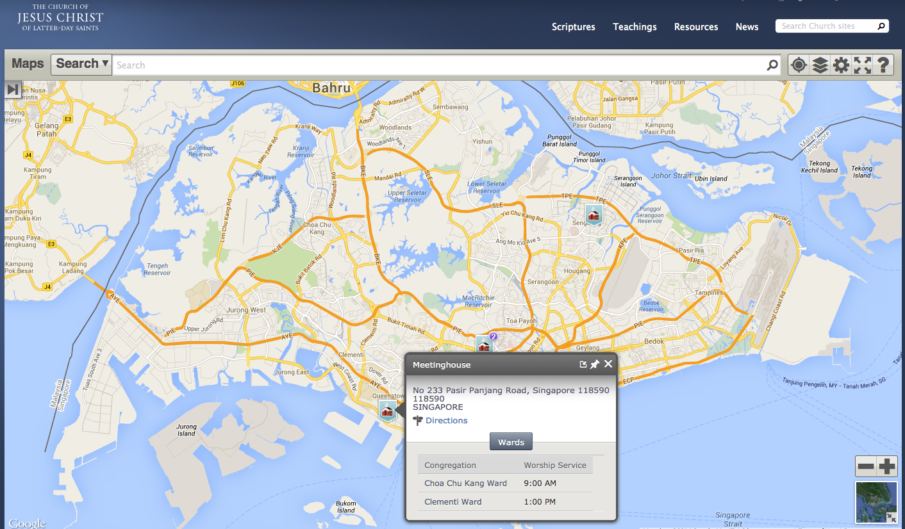Click the MacRitchie Reservoir map label
905x529 pixels.
(478, 301)
